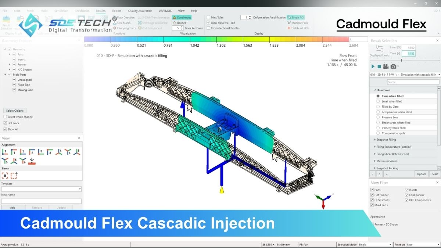The image size is (441, 248).
Task: Activate the Single POI tool
Action: click(x=295, y=17)
